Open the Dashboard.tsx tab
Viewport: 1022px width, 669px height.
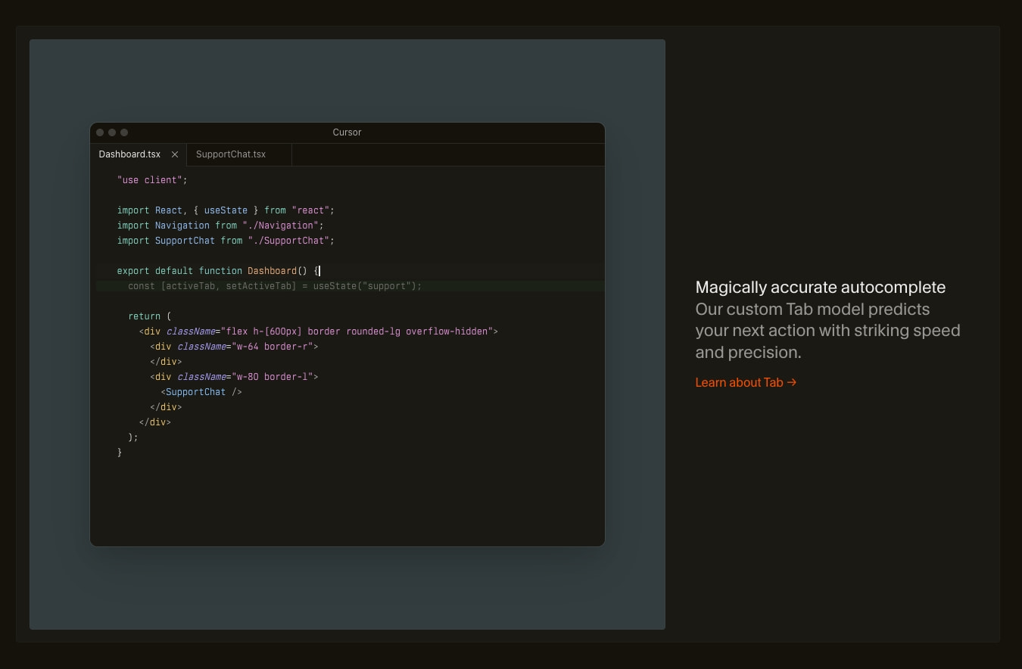click(130, 154)
